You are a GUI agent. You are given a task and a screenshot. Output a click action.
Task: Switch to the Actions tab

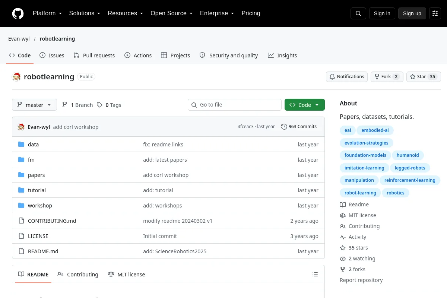pyautogui.click(x=138, y=56)
